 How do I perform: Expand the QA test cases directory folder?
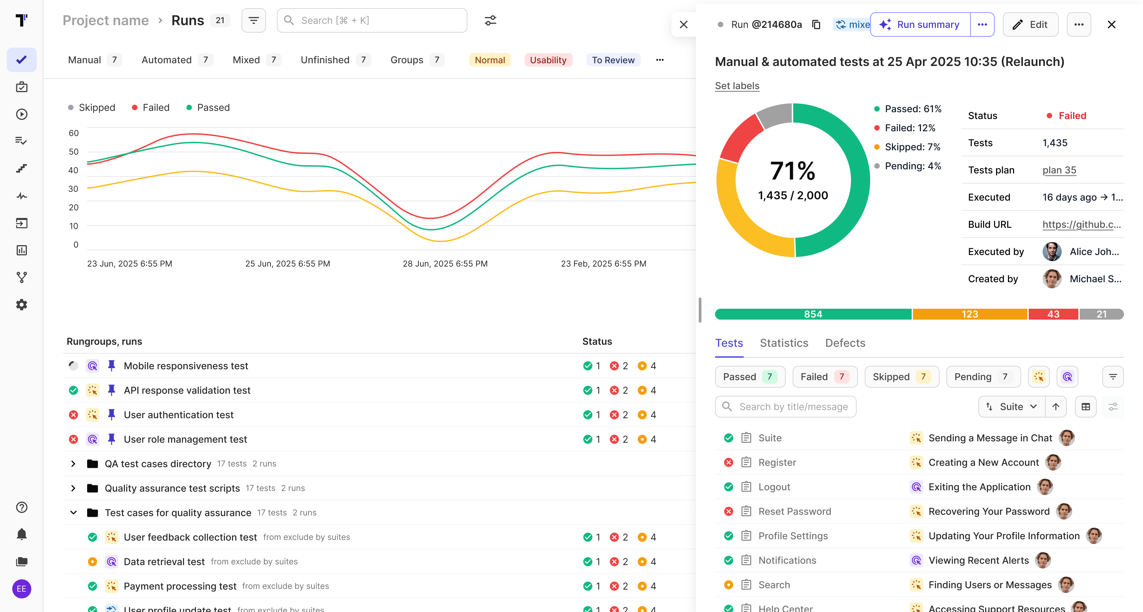(x=73, y=464)
